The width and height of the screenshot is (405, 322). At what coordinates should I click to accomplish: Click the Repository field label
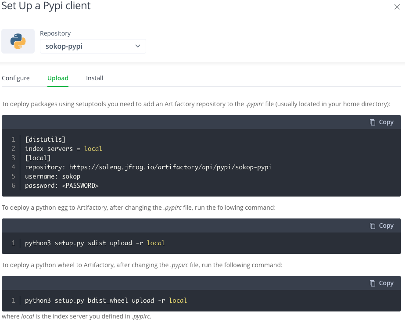(x=55, y=33)
